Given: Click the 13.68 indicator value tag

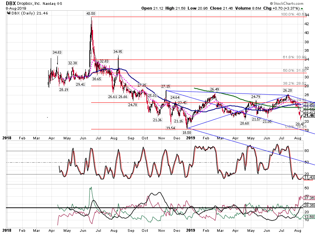Looking at the screenshot, I should coord(309,217).
